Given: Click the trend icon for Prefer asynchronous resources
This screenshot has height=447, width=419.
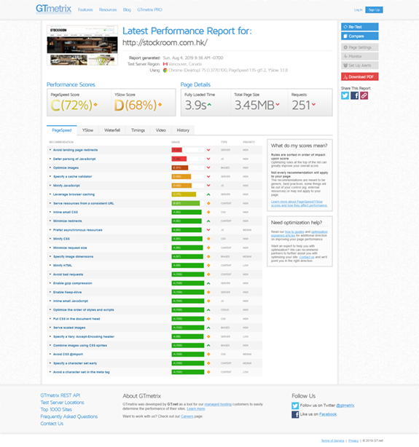Looking at the screenshot, I should (208, 230).
